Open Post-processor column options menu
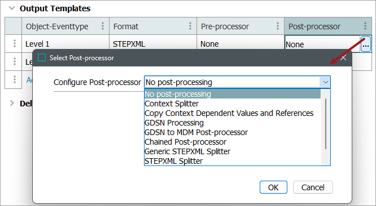376x206 pixels. 365,26
